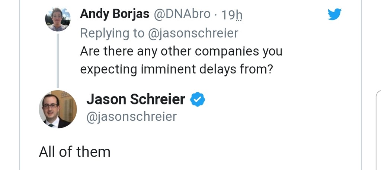Click the tweet card's left border
The image size is (381, 170).
point(20,85)
